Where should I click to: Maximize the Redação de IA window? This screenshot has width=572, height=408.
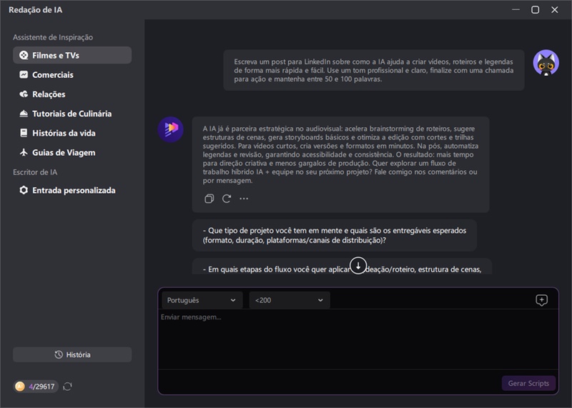535,10
